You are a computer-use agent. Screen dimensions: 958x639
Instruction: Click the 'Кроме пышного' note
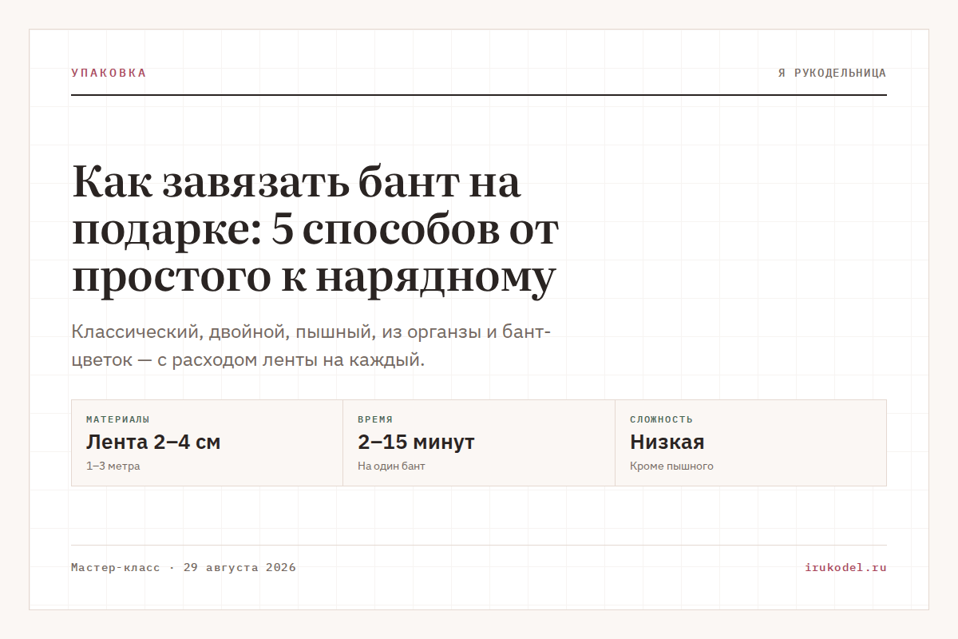point(671,466)
